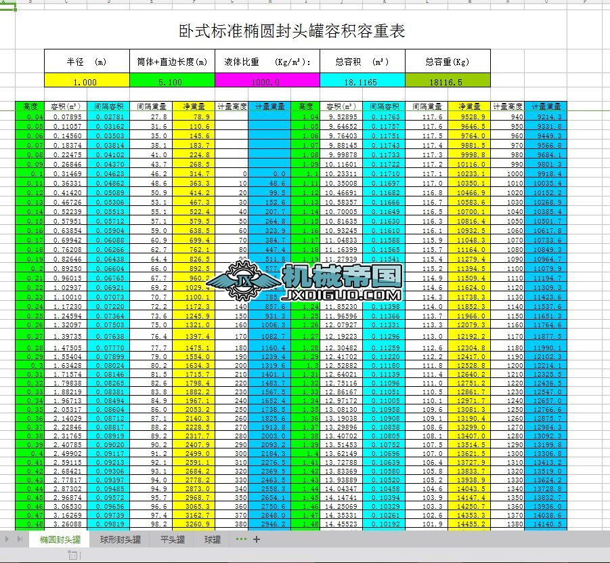This screenshot has width=610, height=563.
Task: Select the measured weight cell 9918.4
Action: (546, 173)
